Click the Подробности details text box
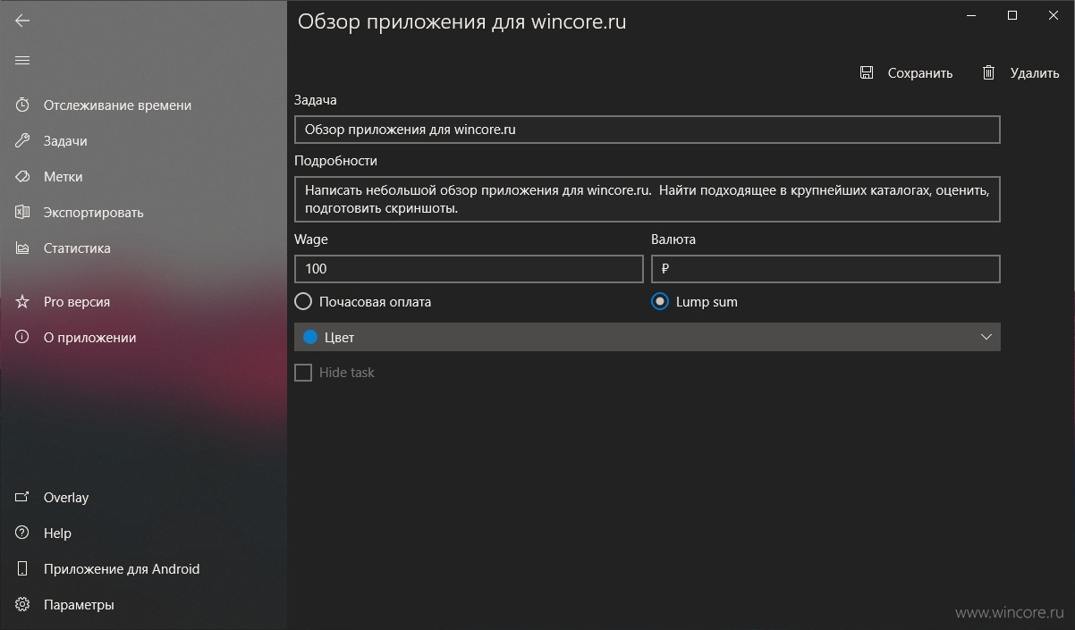The height and width of the screenshot is (630, 1075). pyautogui.click(x=647, y=199)
